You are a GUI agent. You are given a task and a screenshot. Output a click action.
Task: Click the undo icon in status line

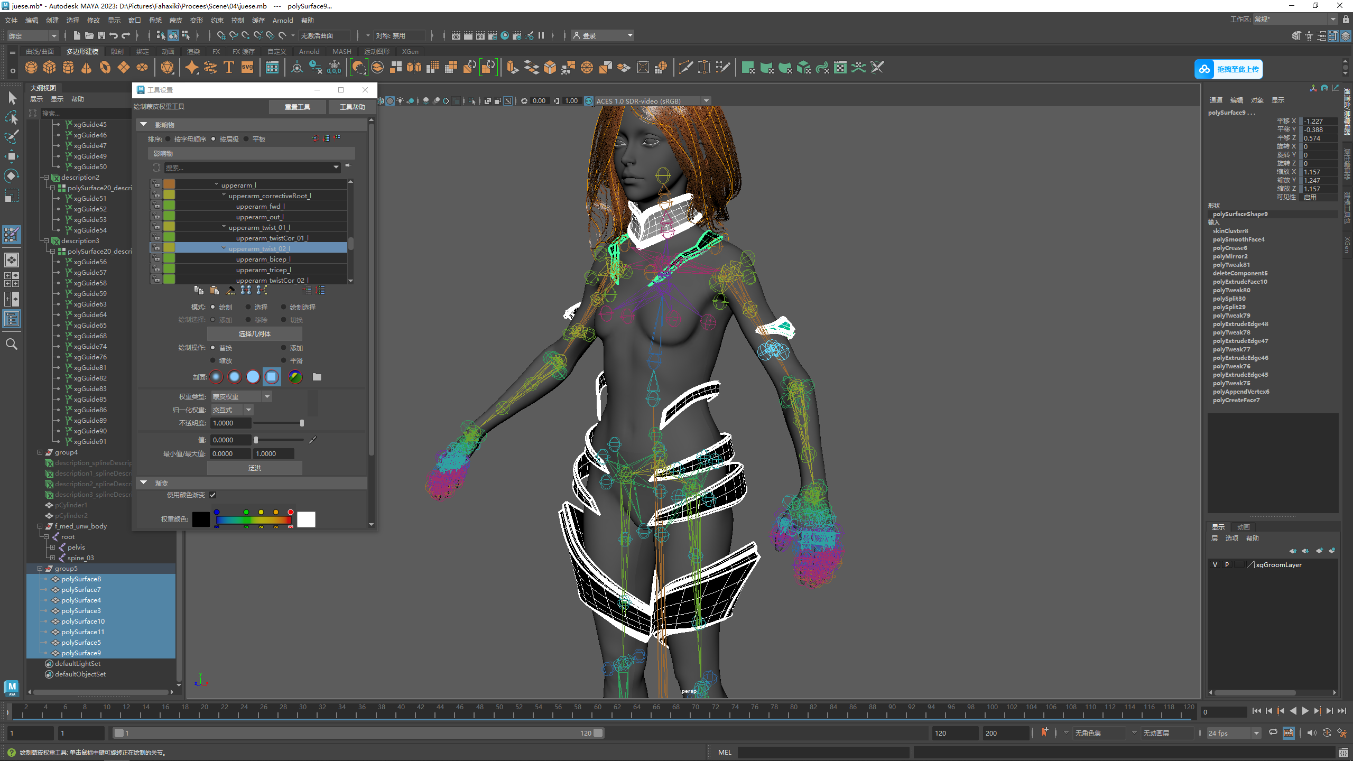tap(114, 35)
